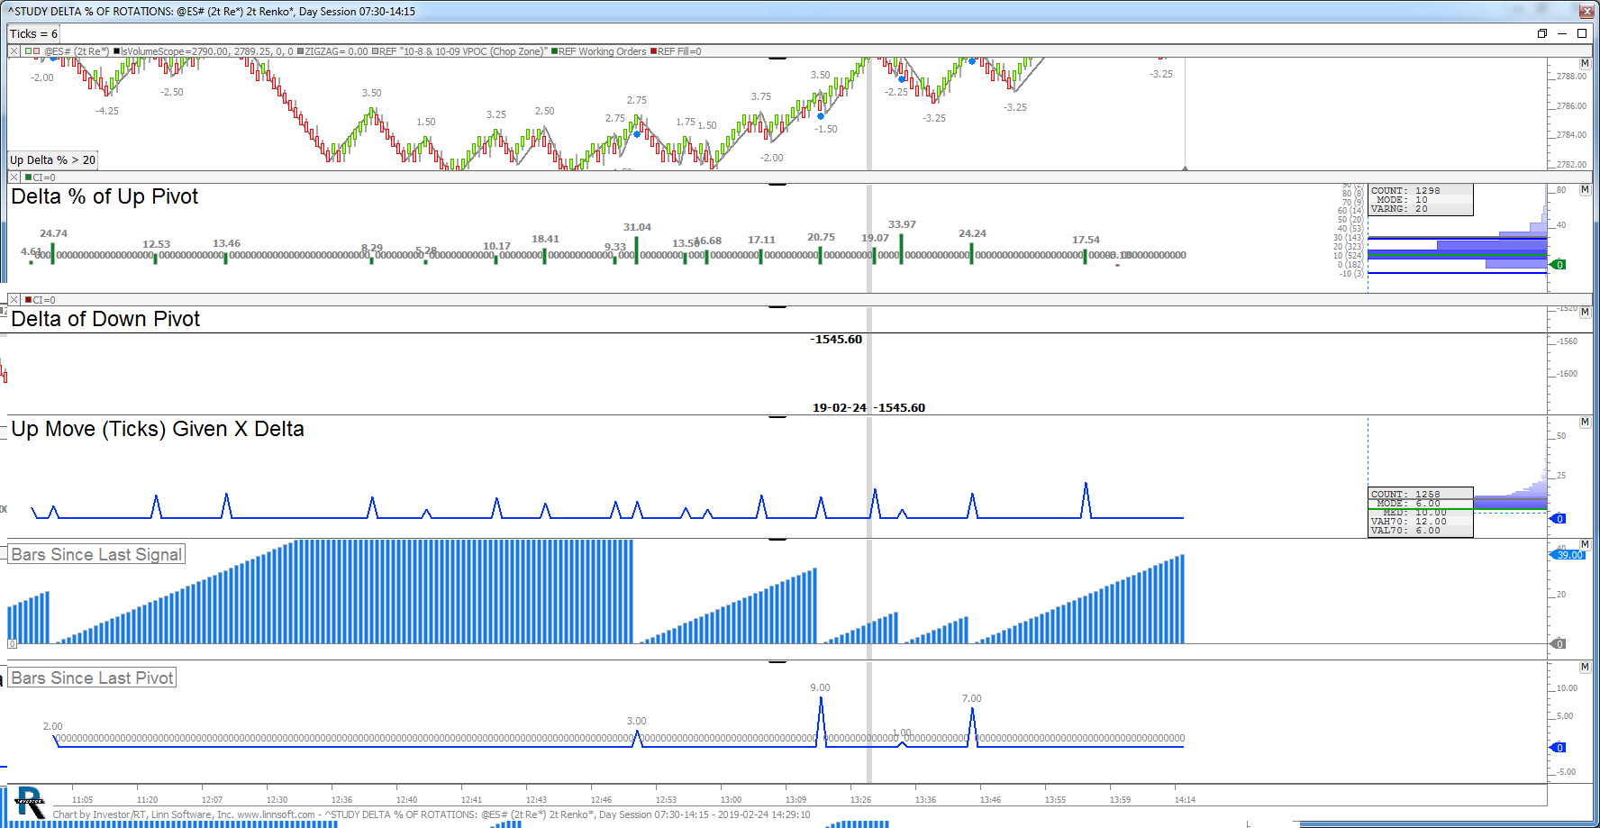Select the ZIGZAG= 0.00 indicator label

click(x=336, y=51)
